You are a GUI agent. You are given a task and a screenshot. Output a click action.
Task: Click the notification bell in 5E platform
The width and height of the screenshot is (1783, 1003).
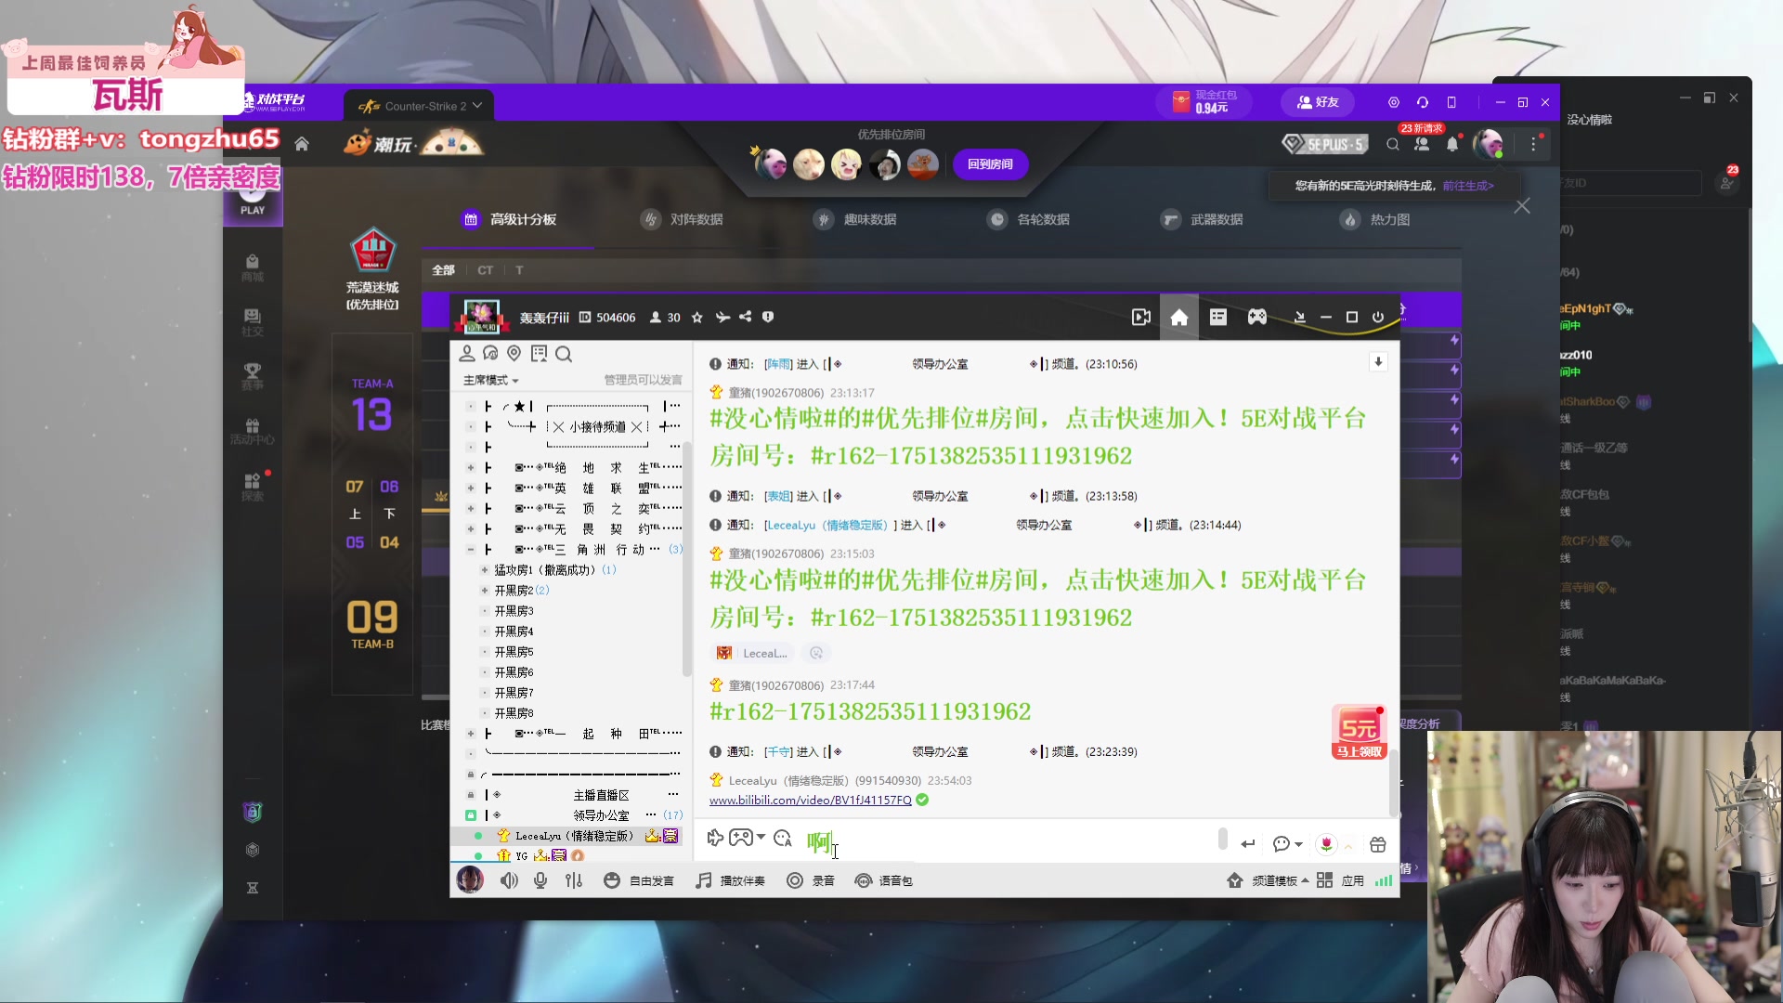point(1452,144)
